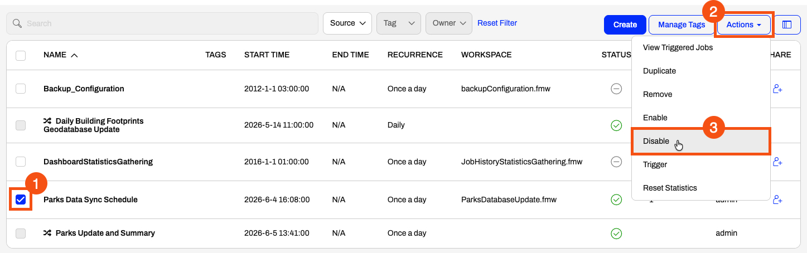
Task: Check the Backup_Configuration row checkbox
Action: (21, 89)
